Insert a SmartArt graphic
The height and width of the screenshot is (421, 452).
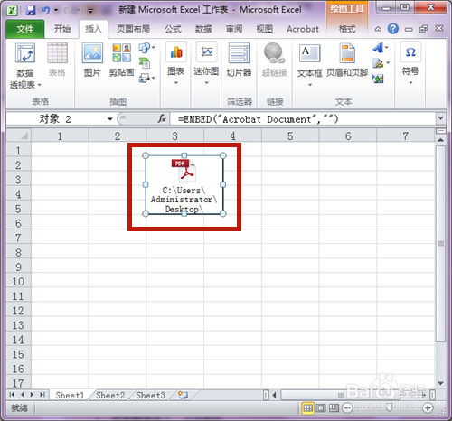[145, 63]
